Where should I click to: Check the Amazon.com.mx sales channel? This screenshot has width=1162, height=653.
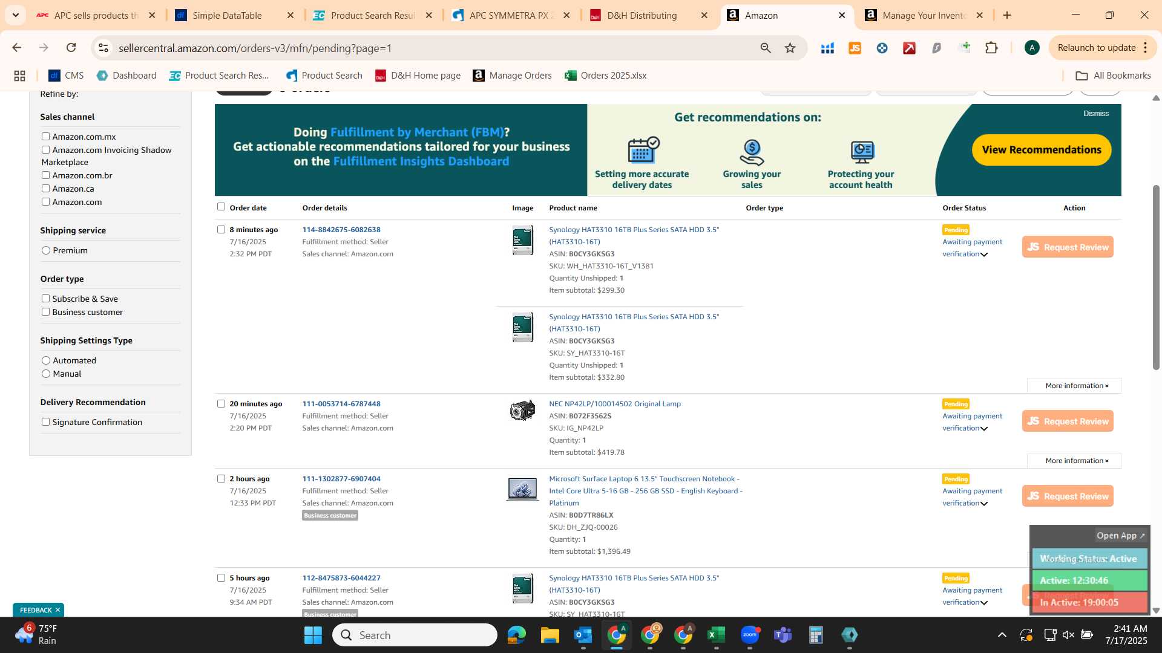(45, 137)
